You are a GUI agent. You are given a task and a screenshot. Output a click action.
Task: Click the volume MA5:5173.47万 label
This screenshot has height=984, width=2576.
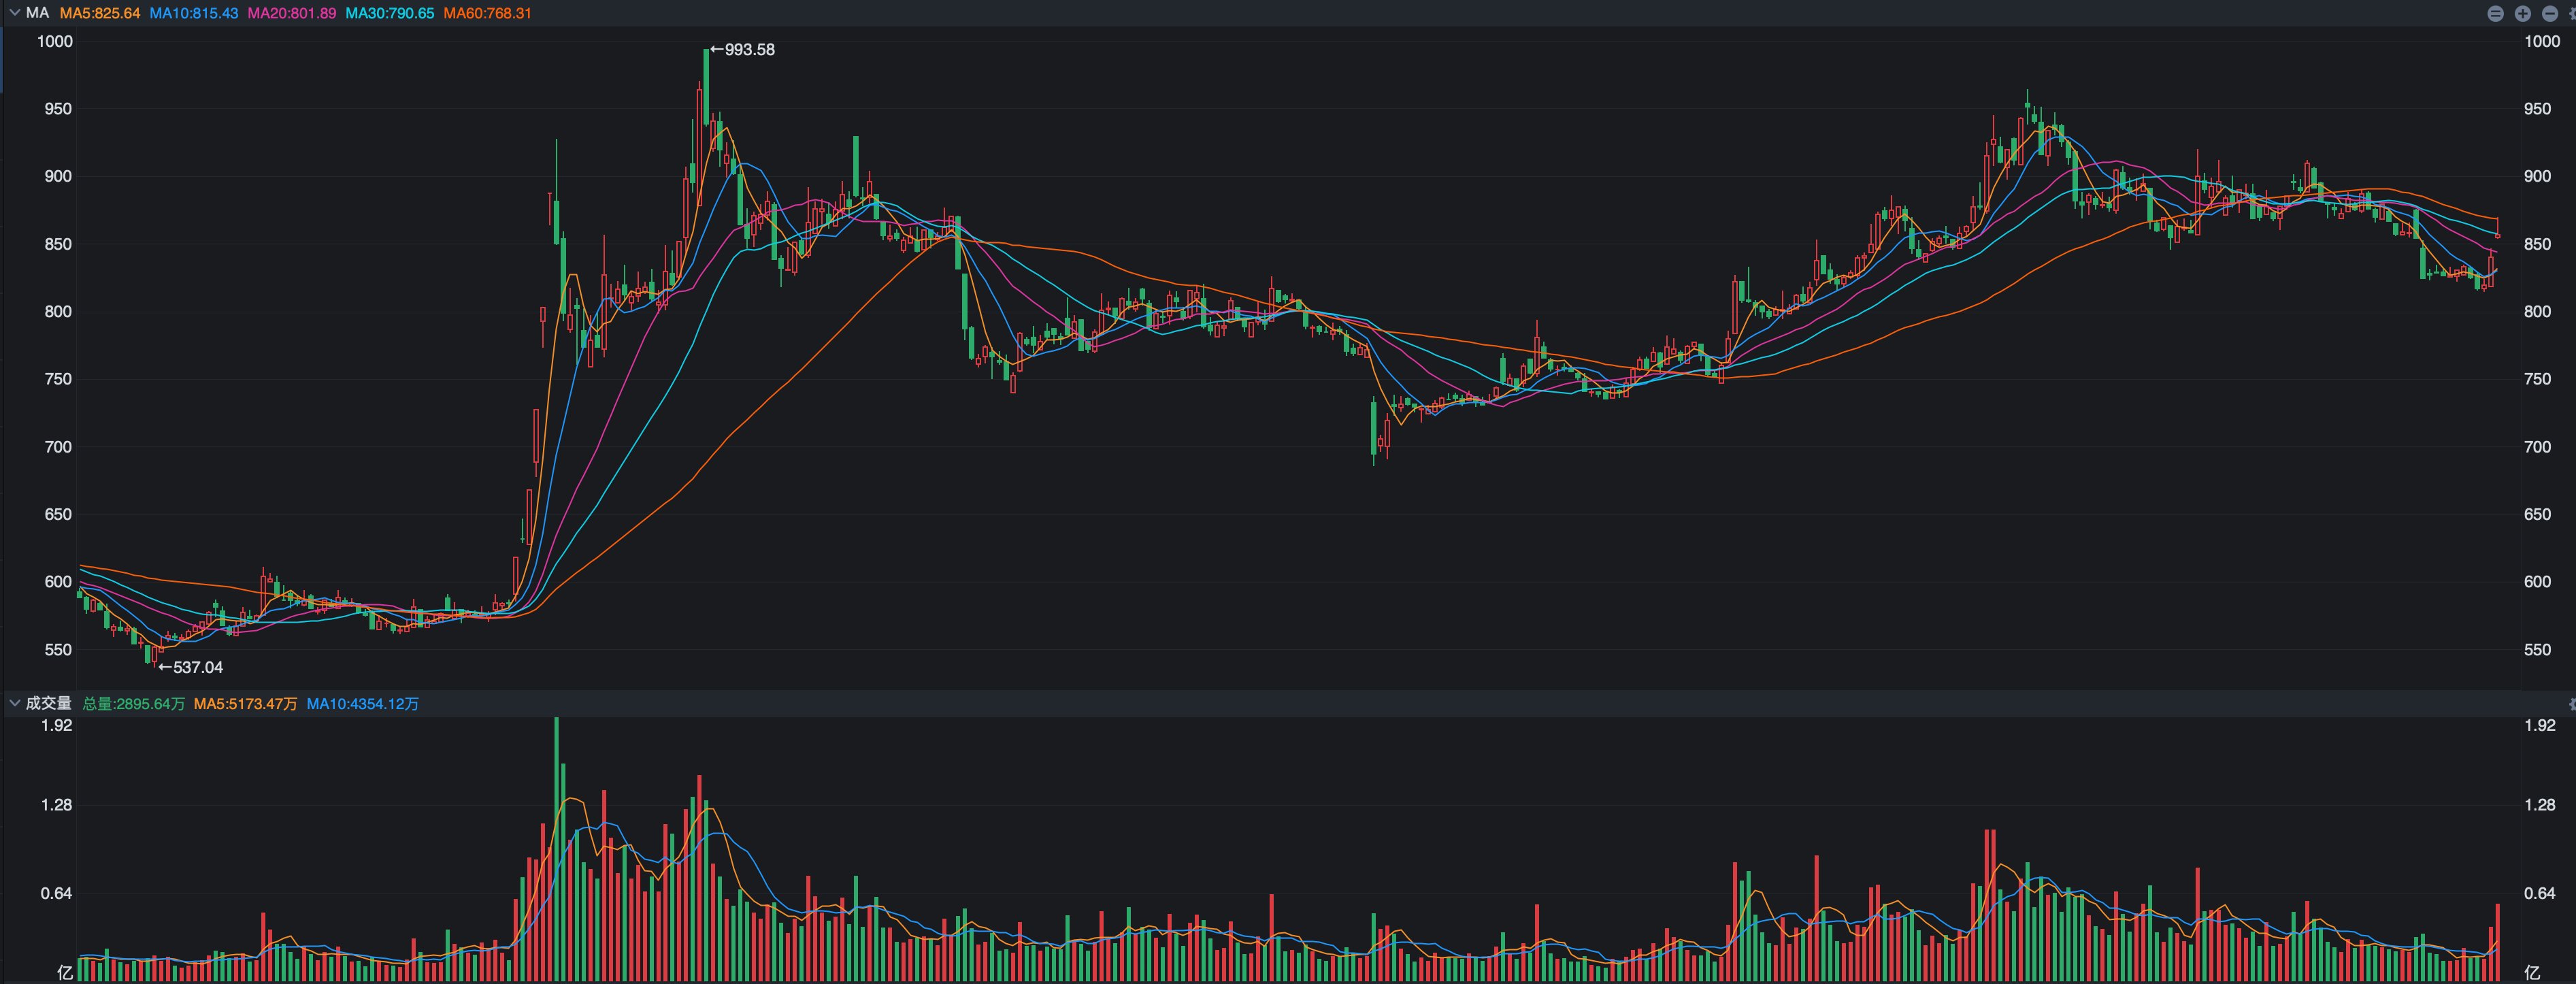point(245,704)
